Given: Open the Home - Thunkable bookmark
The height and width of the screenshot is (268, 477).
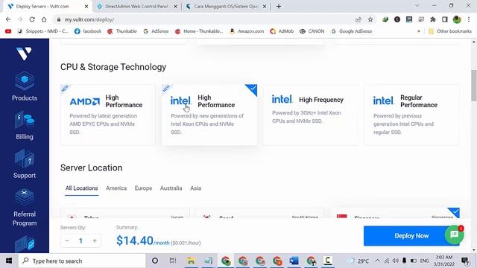Looking at the screenshot, I should click(199, 31).
